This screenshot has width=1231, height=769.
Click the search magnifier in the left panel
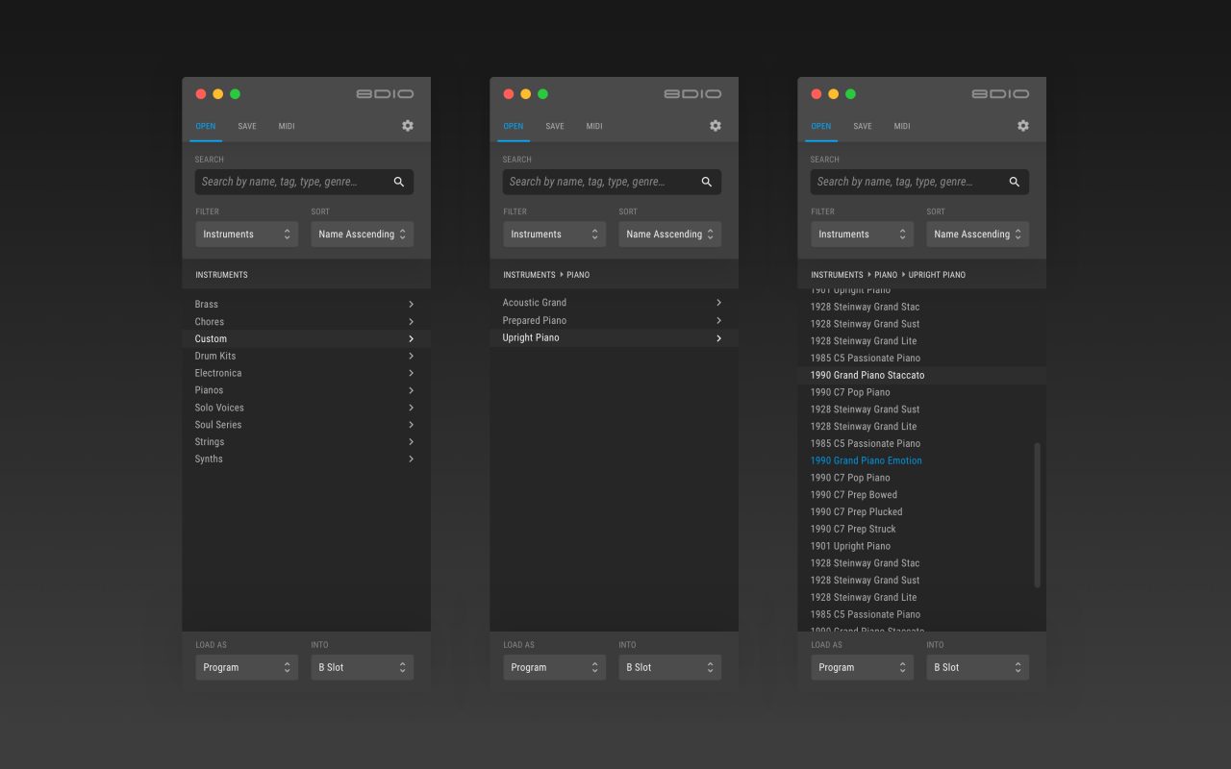(399, 182)
